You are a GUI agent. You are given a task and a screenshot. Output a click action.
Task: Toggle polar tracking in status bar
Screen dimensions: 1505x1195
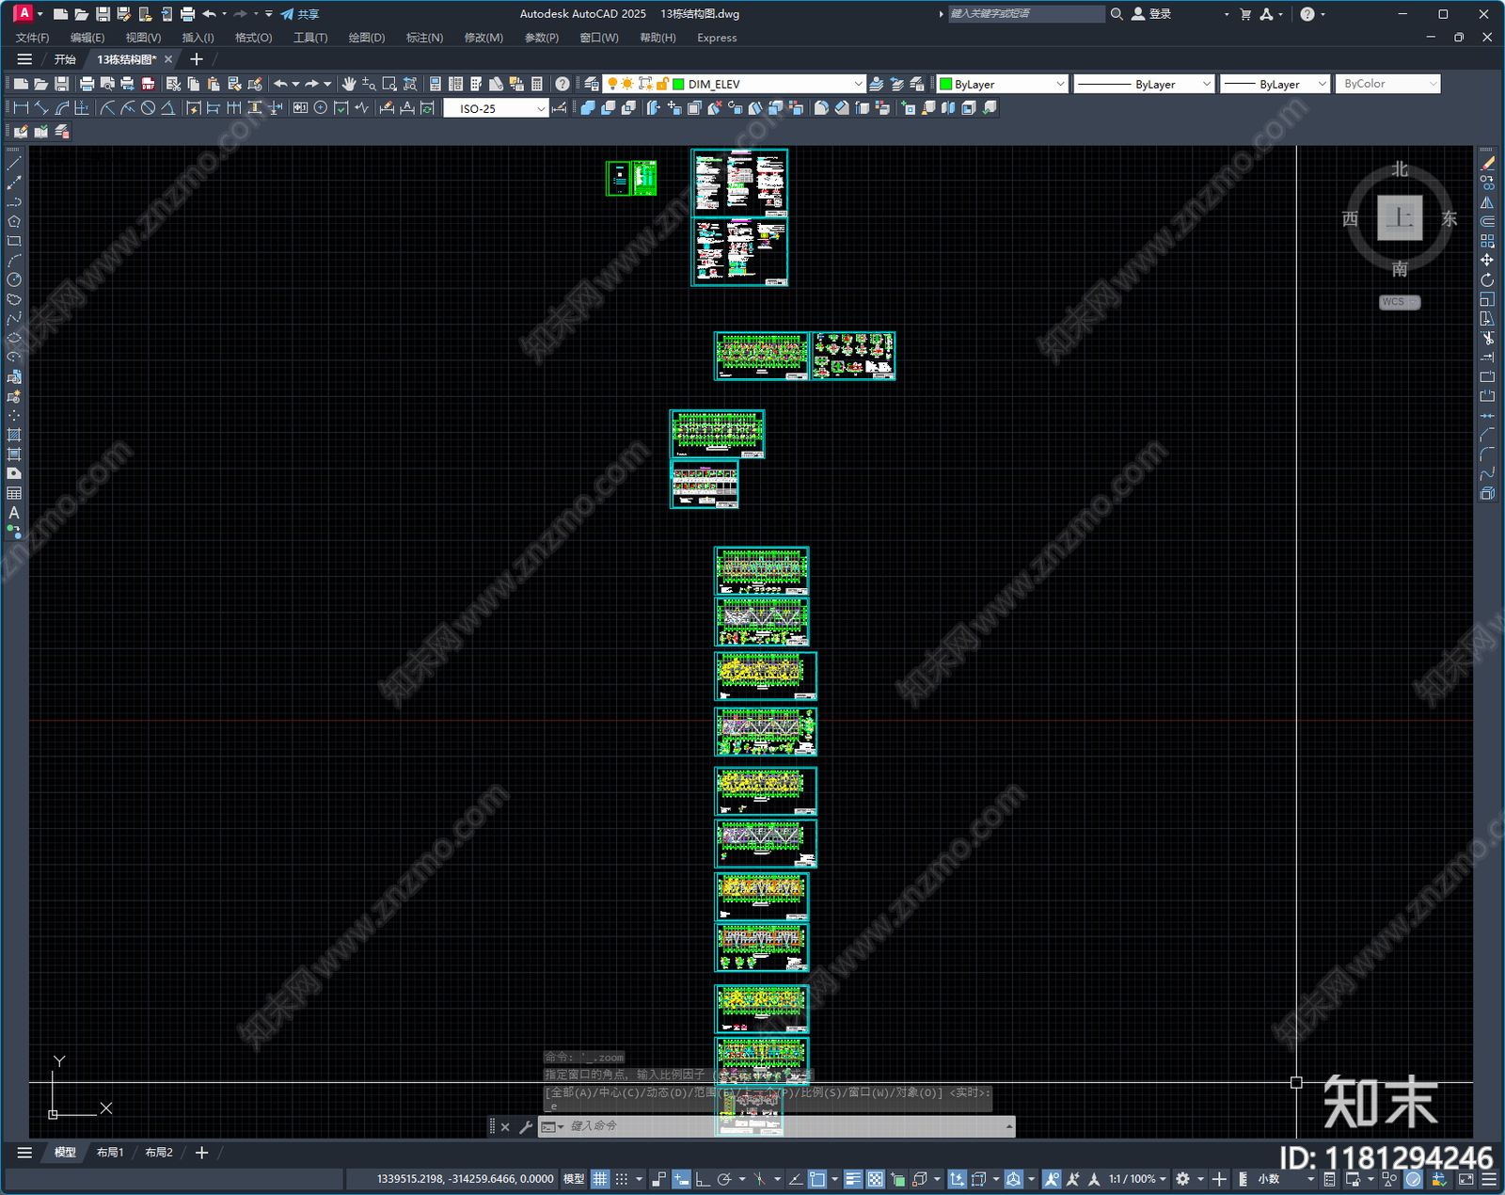pyautogui.click(x=723, y=1179)
